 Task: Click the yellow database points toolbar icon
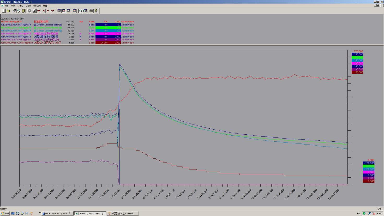coord(23,11)
